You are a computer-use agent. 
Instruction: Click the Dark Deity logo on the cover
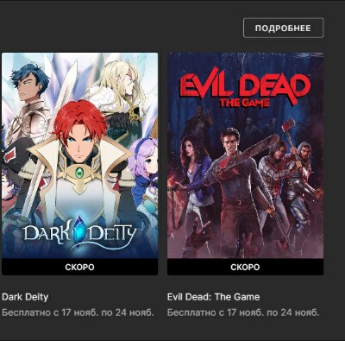(79, 234)
